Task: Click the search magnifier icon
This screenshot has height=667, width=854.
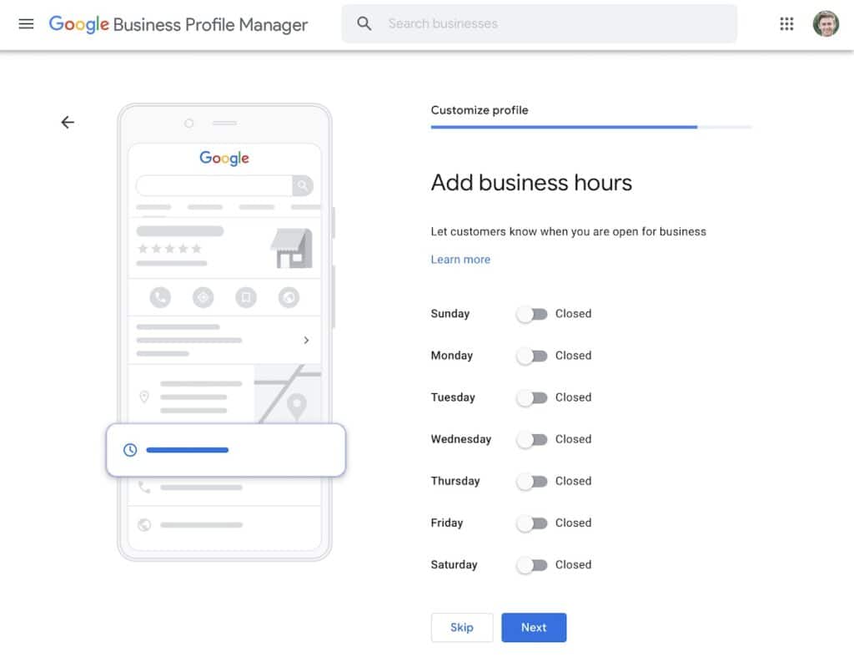Action: pos(364,24)
